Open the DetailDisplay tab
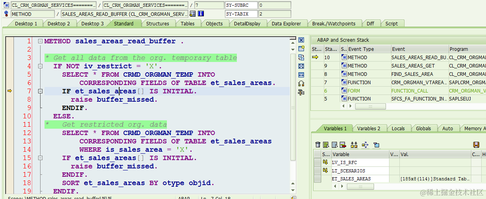Image resolution: width=486 pixels, height=199 pixels. (247, 23)
